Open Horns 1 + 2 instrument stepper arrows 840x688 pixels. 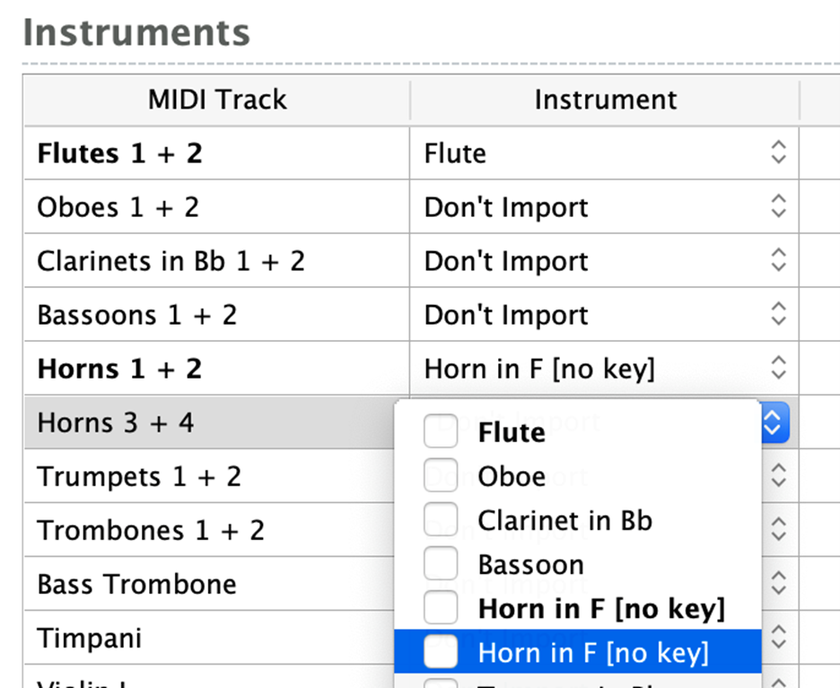778,369
